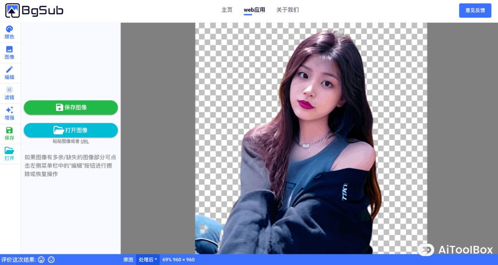Click the cyan 打开图像 button

coord(71,130)
